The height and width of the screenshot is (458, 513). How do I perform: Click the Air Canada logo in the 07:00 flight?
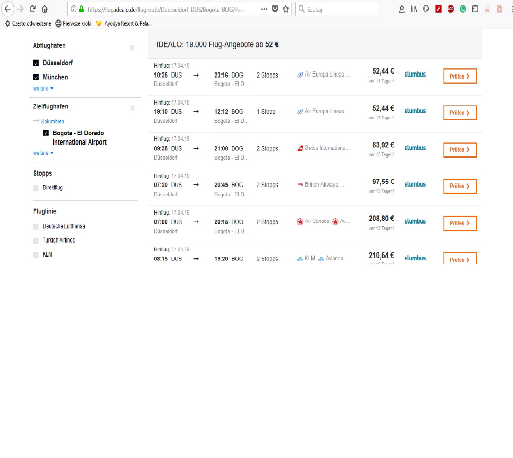pos(300,222)
